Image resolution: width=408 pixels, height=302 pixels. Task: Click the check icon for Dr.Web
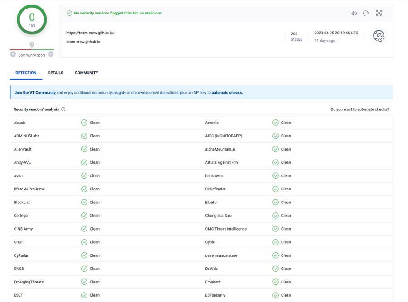click(276, 269)
